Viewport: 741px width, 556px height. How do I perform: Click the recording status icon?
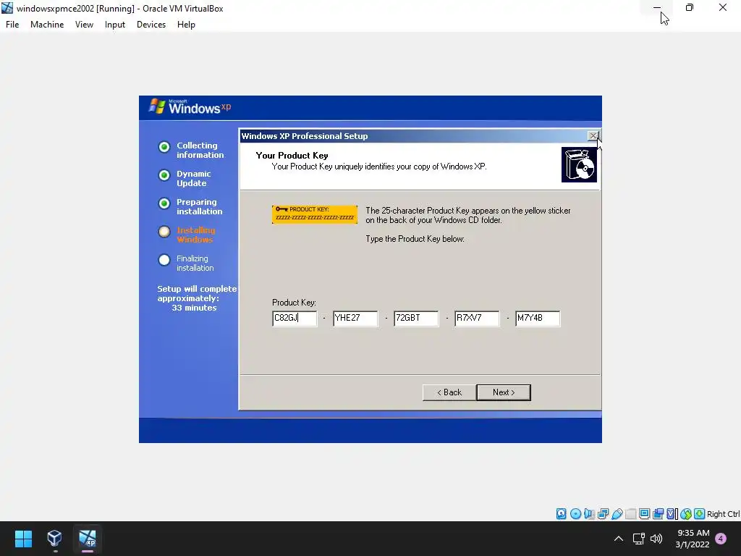pyautogui.click(x=658, y=514)
